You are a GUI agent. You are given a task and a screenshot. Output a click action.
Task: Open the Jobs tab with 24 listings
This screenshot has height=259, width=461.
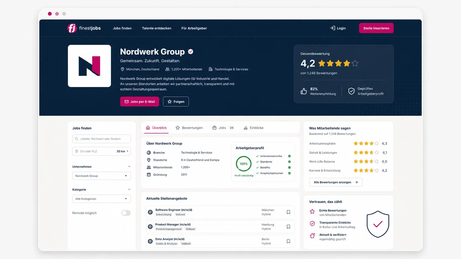pyautogui.click(x=223, y=128)
